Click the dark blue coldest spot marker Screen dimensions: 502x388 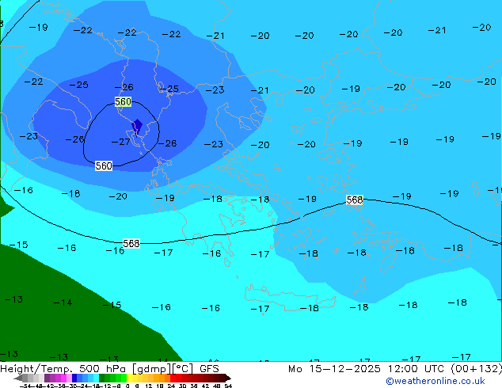(x=137, y=127)
